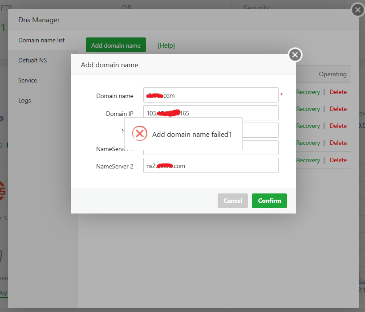Delete the first domain in the list
Image resolution: width=365 pixels, height=312 pixels.
(x=338, y=92)
